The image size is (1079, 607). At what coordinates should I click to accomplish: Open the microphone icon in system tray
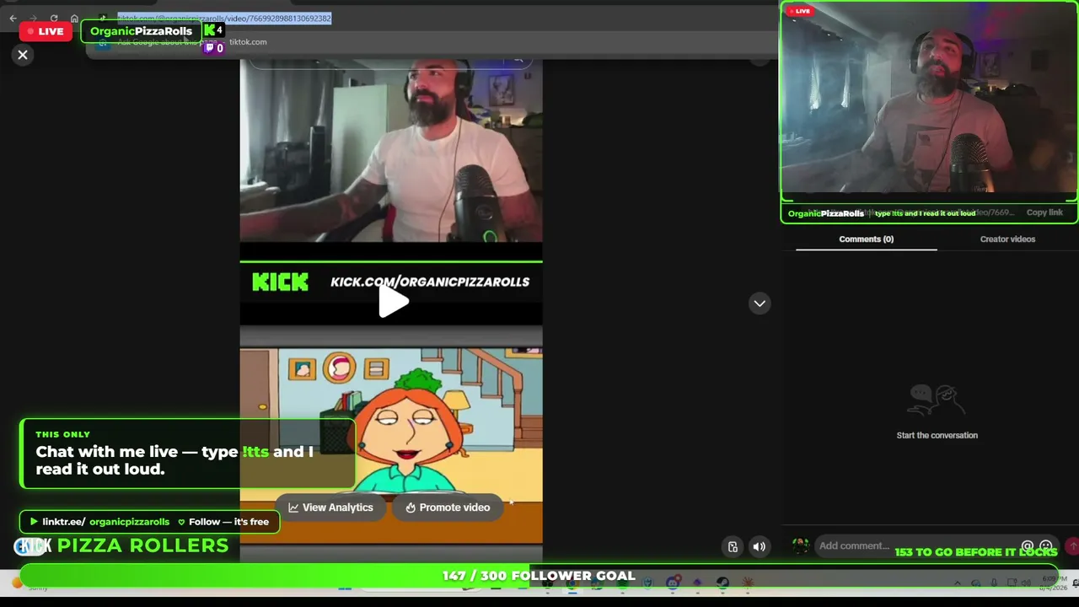[993, 583]
